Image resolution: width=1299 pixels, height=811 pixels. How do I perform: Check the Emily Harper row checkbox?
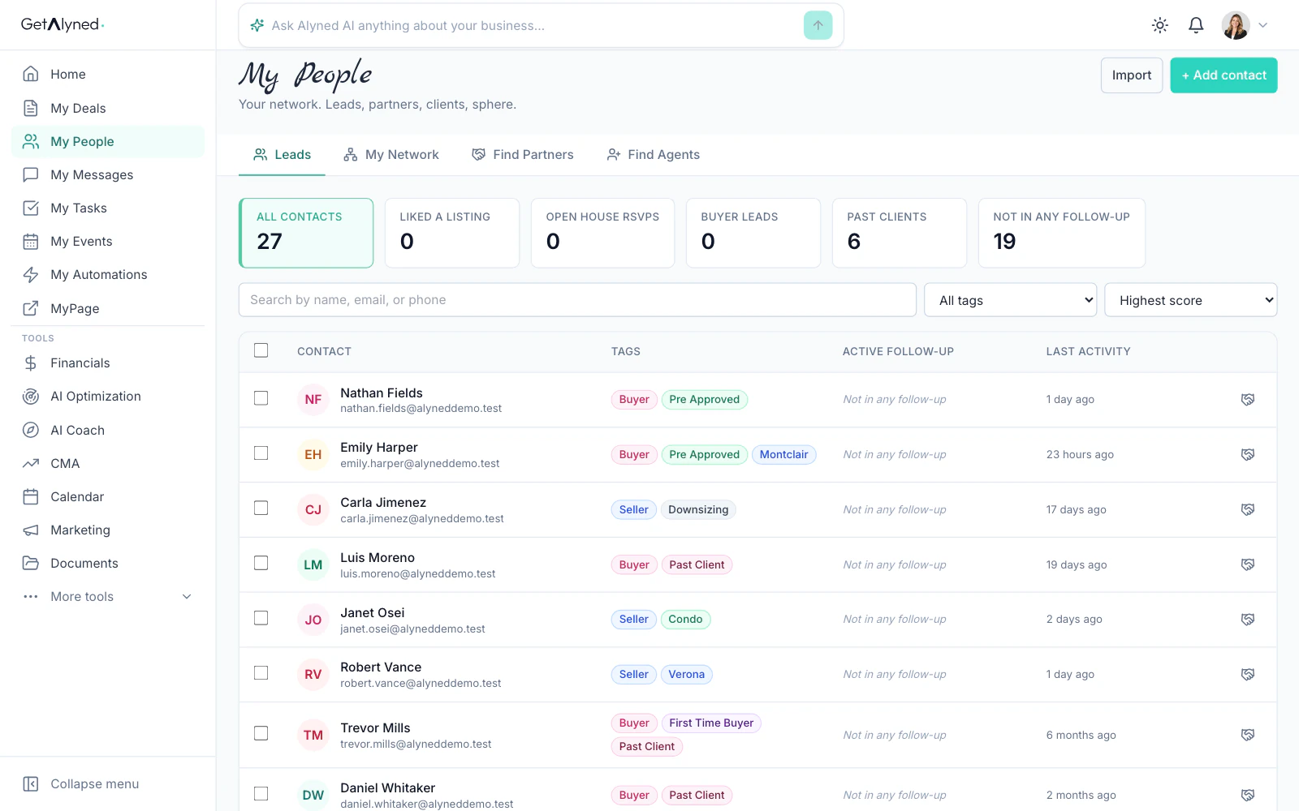[261, 453]
